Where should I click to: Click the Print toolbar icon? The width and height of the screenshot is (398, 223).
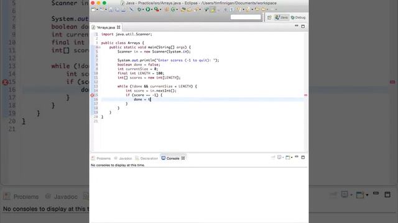click(124, 10)
